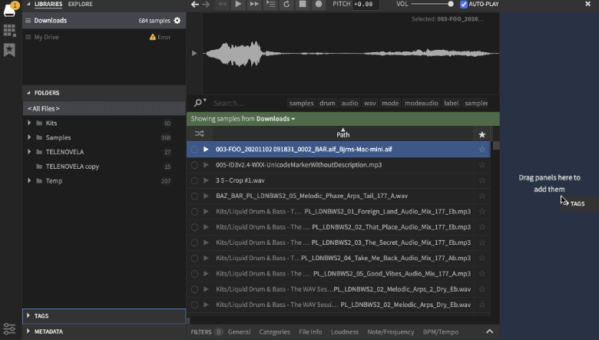Open the Downloads library settings gear
The image size is (599, 340).
[x=177, y=21]
